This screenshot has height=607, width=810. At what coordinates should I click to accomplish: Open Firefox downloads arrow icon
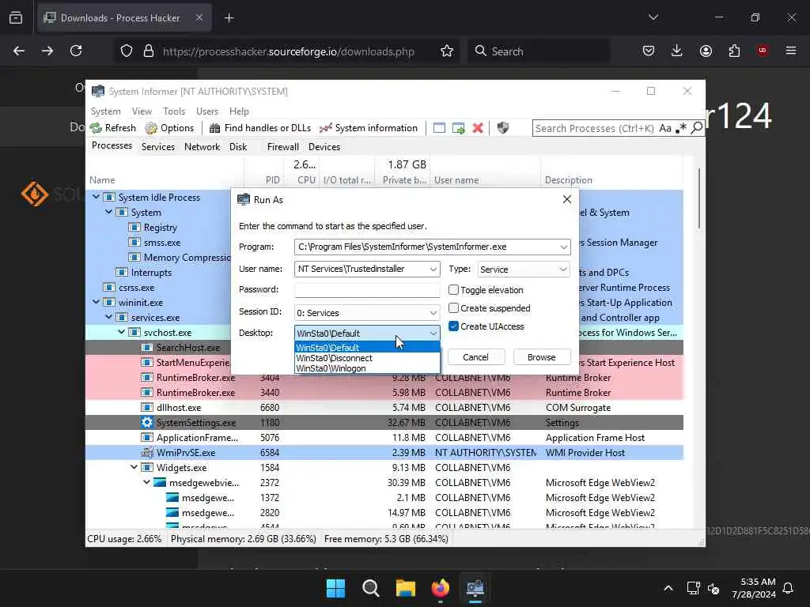677,51
